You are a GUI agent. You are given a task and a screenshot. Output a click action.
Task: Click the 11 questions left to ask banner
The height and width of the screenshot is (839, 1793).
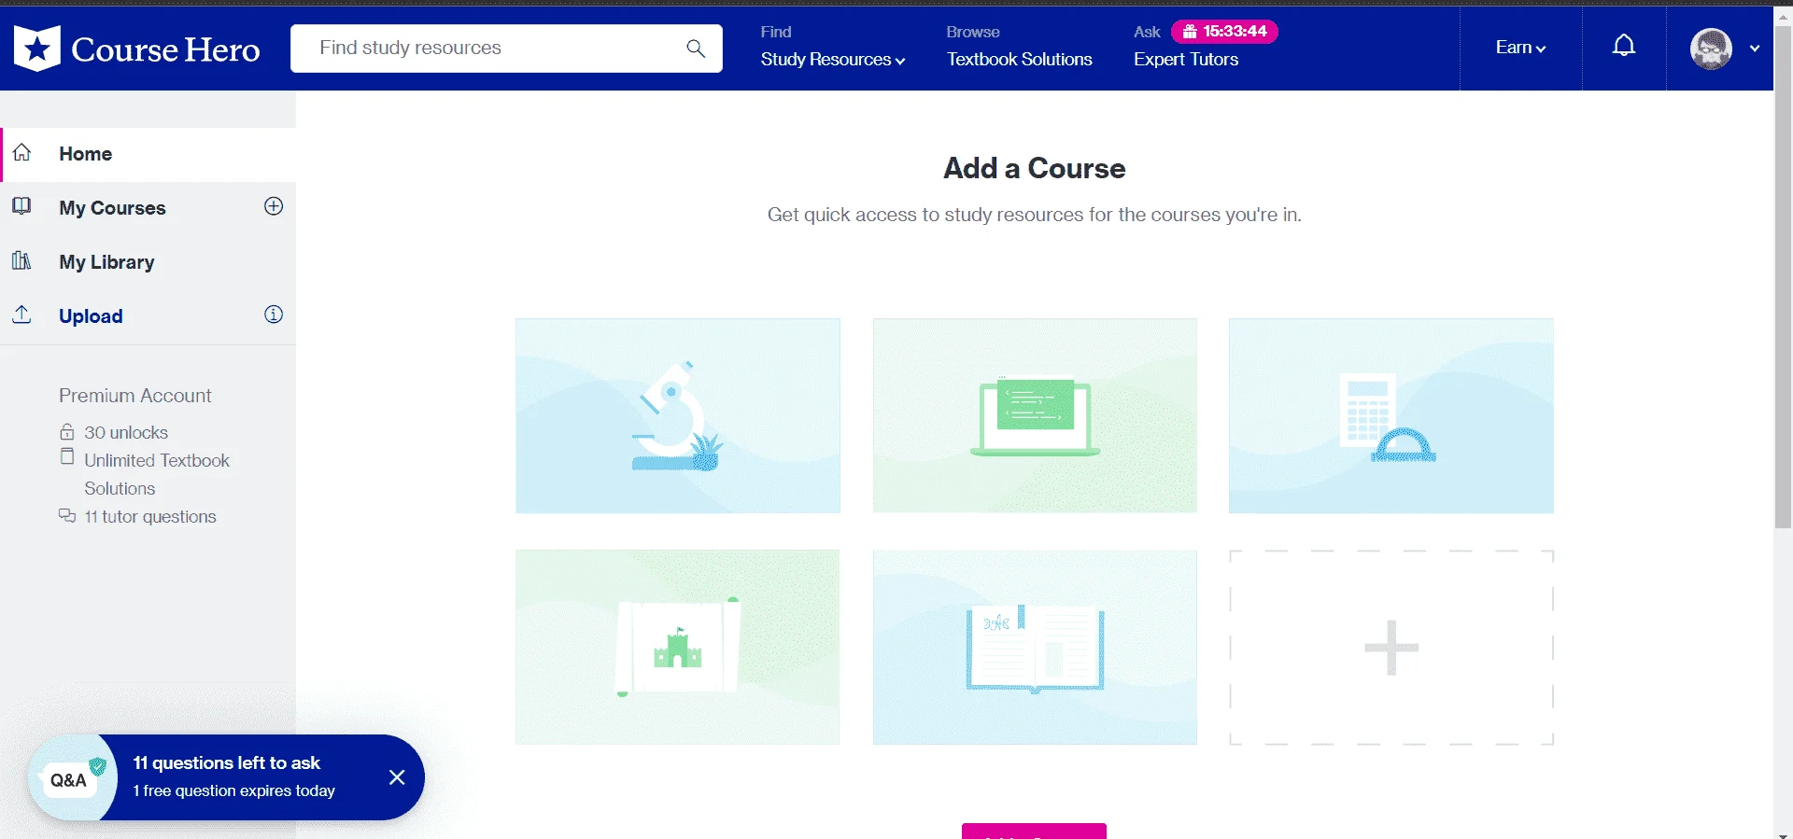coord(226,777)
